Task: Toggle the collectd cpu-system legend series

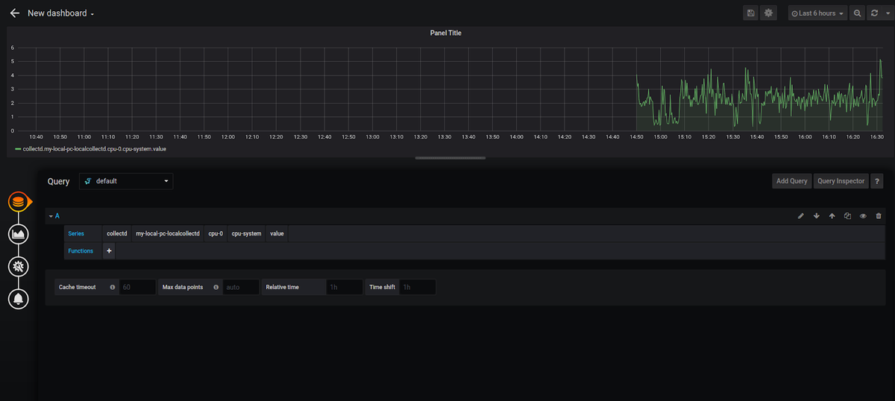Action: coord(94,149)
